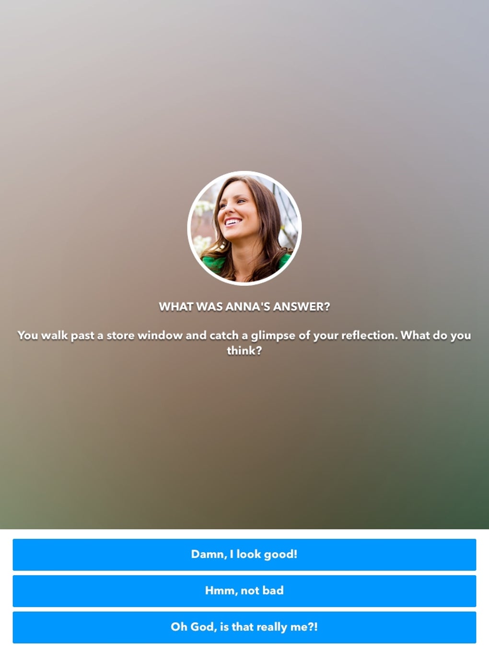Image resolution: width=489 pixels, height=653 pixels.
Task: Answer that Anna thinks she looks good
Action: 244,555
